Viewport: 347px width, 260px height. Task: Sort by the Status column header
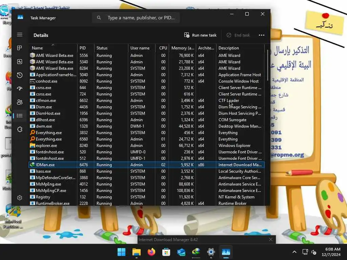(111, 48)
